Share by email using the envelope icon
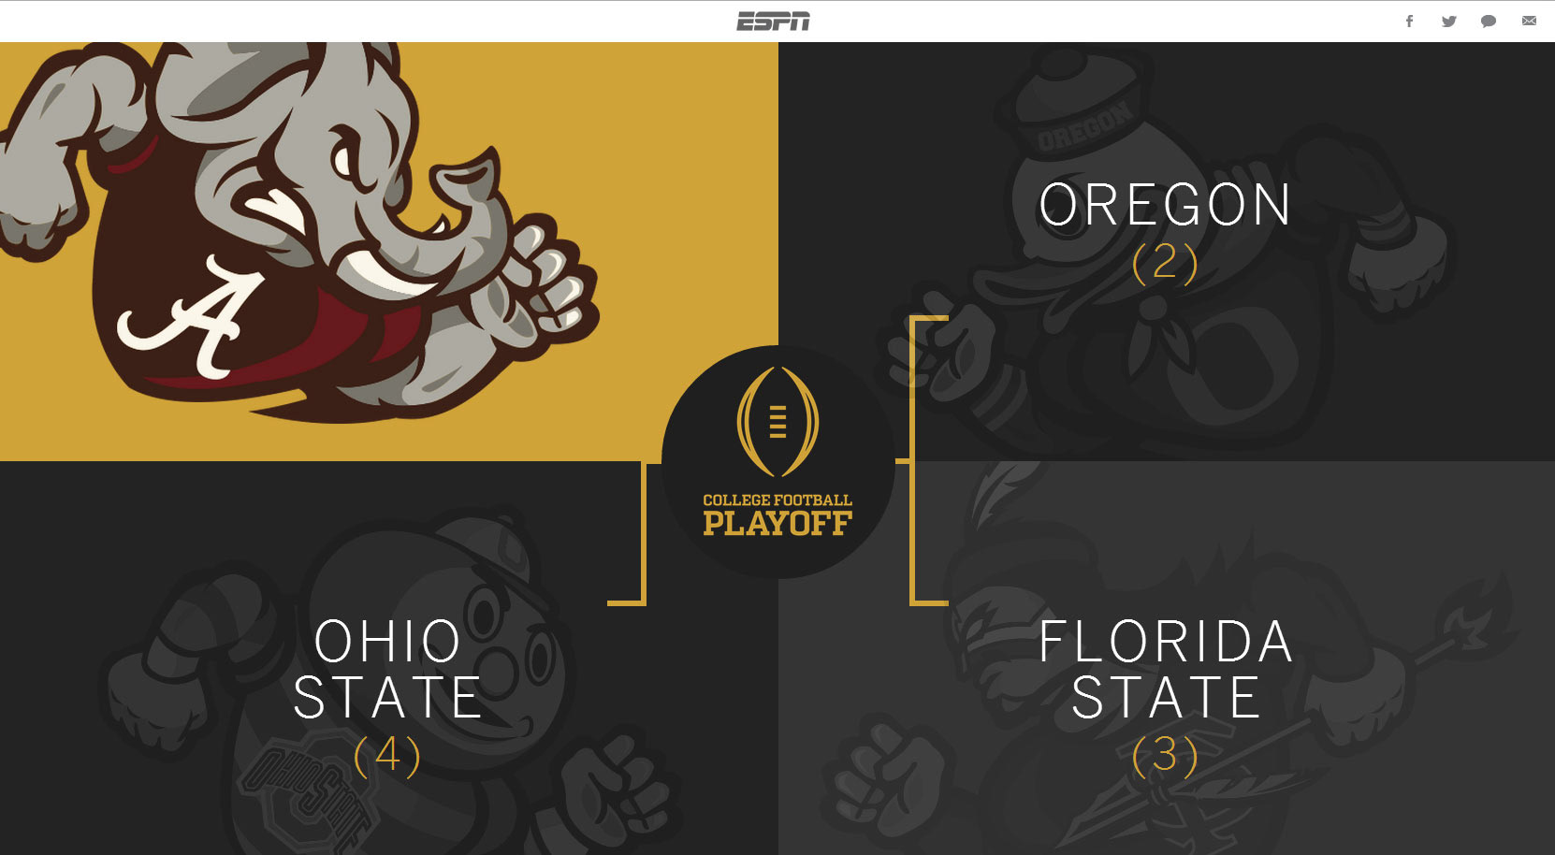 coord(1529,22)
